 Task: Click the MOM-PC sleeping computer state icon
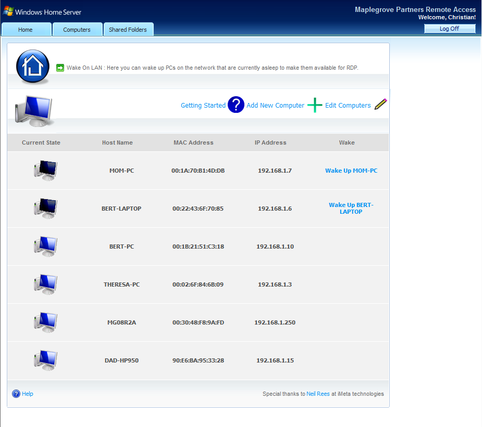pyautogui.click(x=45, y=171)
